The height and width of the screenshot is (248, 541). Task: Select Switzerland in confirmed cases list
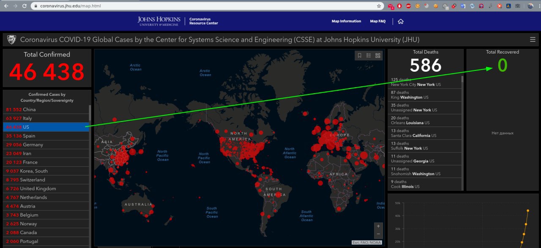[46, 180]
